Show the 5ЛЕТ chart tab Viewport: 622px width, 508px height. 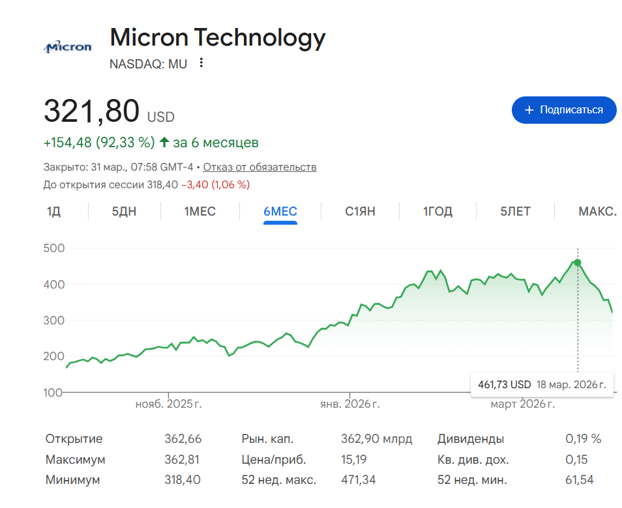[515, 212]
